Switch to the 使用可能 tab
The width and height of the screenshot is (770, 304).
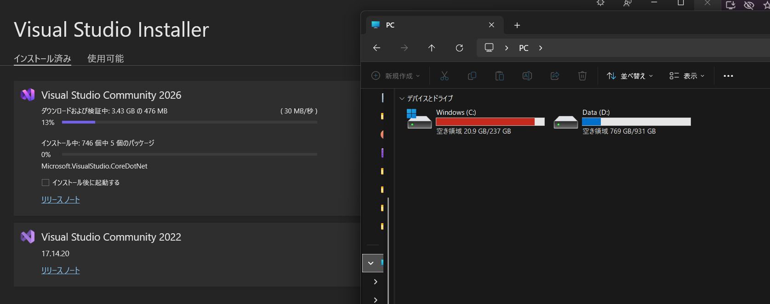pyautogui.click(x=106, y=58)
